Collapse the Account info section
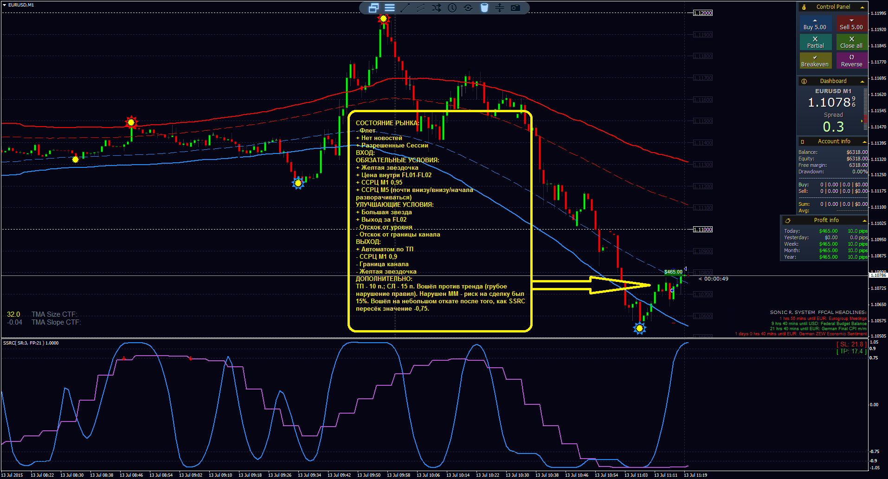888x479 pixels. 864,142
